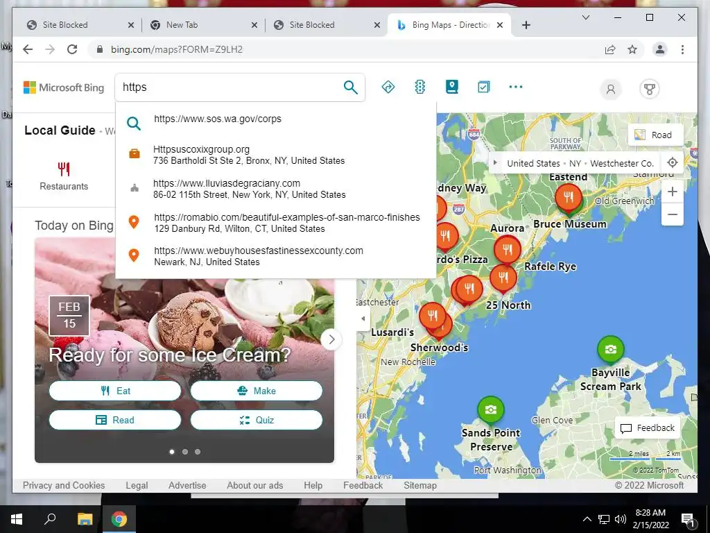The image size is (710, 533).
Task: Click the Chrome address bar URL
Action: pyautogui.click(x=177, y=49)
